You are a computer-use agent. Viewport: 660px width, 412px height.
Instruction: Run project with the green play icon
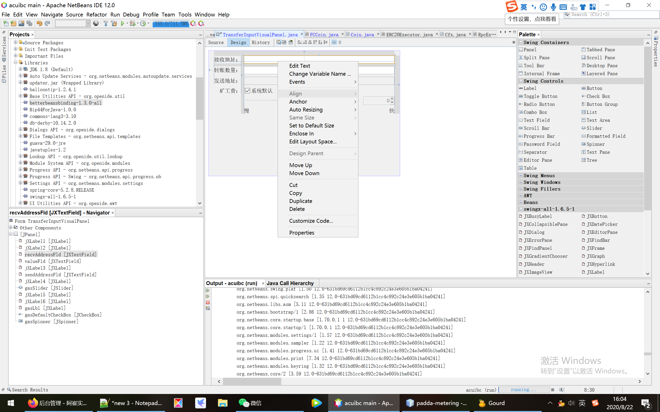coord(122,24)
